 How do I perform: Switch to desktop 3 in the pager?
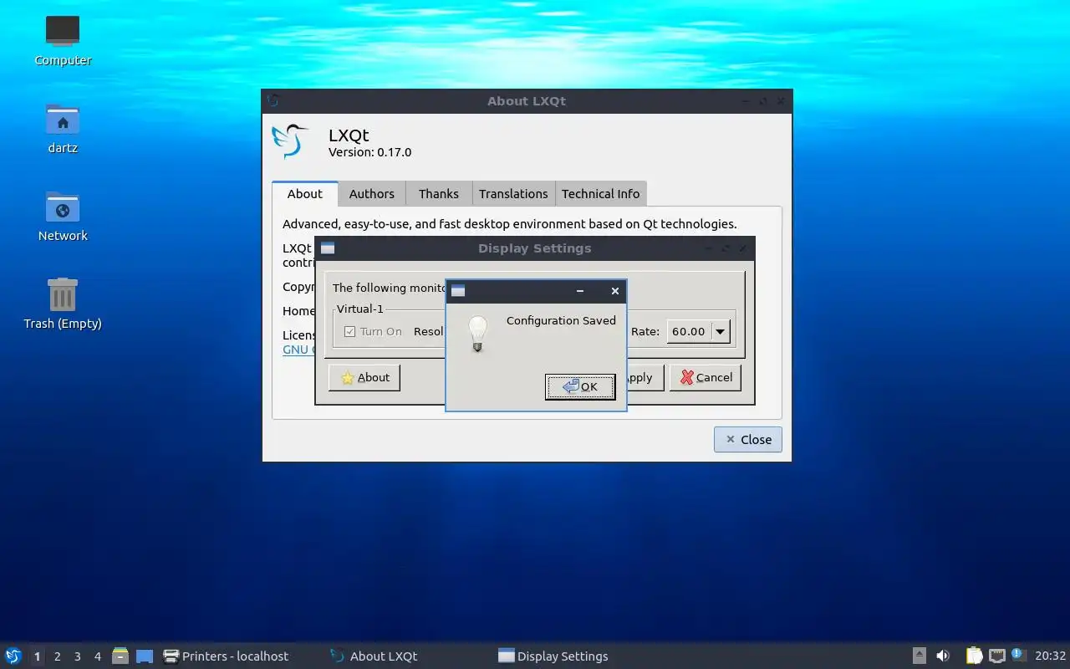click(x=78, y=656)
